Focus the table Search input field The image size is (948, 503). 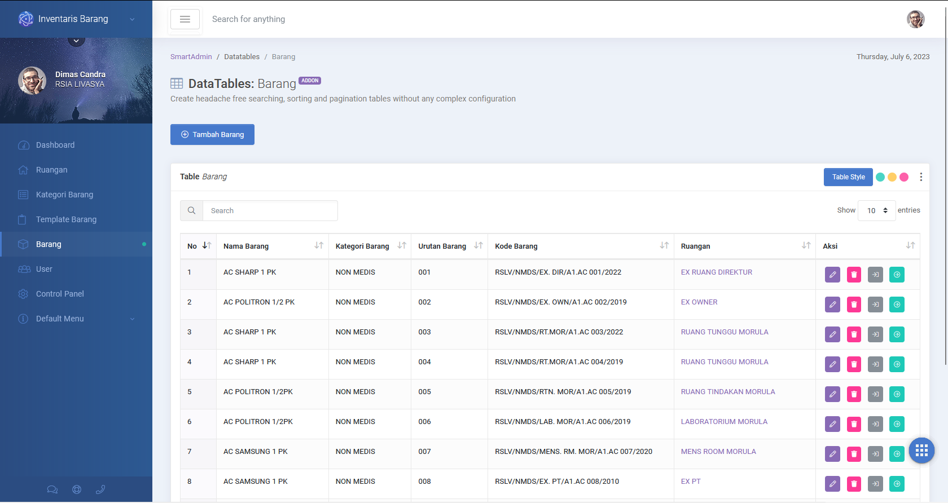(x=270, y=210)
